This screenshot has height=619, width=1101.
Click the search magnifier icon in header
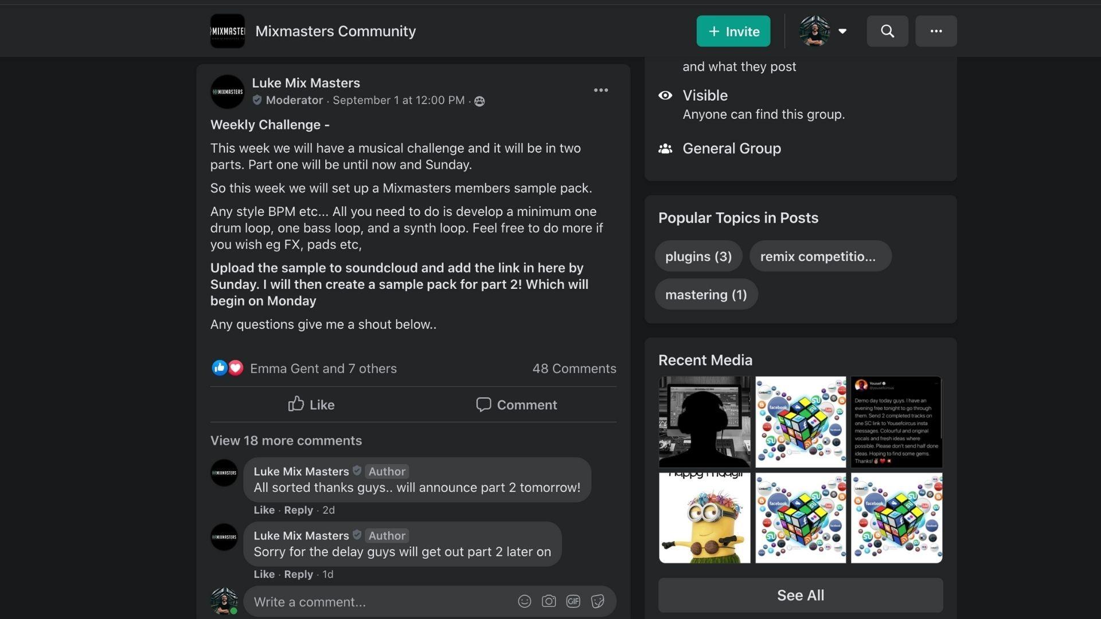coord(887,31)
